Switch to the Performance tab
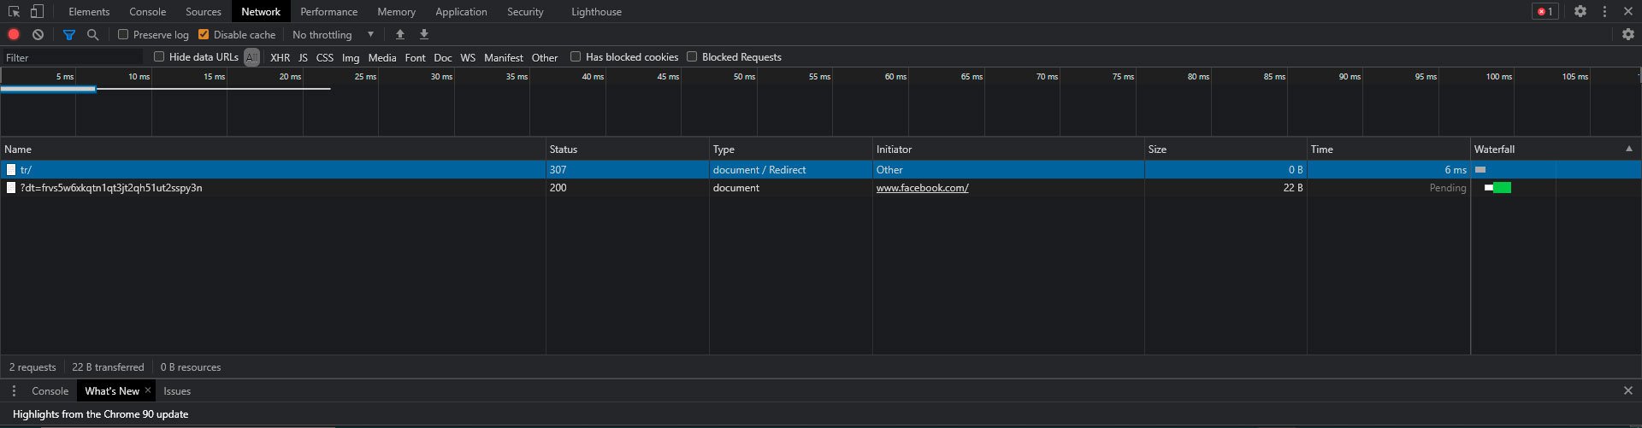1642x428 pixels. 328,12
